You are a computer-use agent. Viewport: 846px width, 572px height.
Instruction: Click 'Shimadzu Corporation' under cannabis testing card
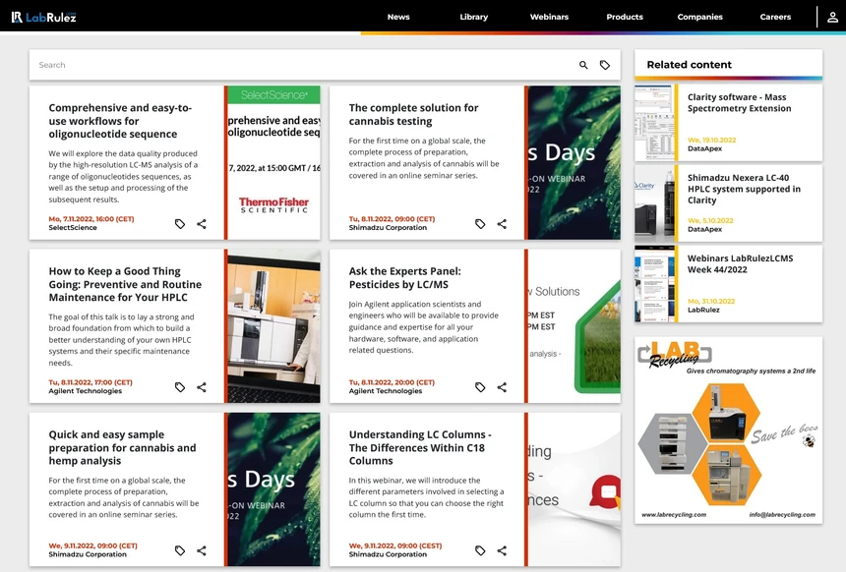(x=388, y=227)
